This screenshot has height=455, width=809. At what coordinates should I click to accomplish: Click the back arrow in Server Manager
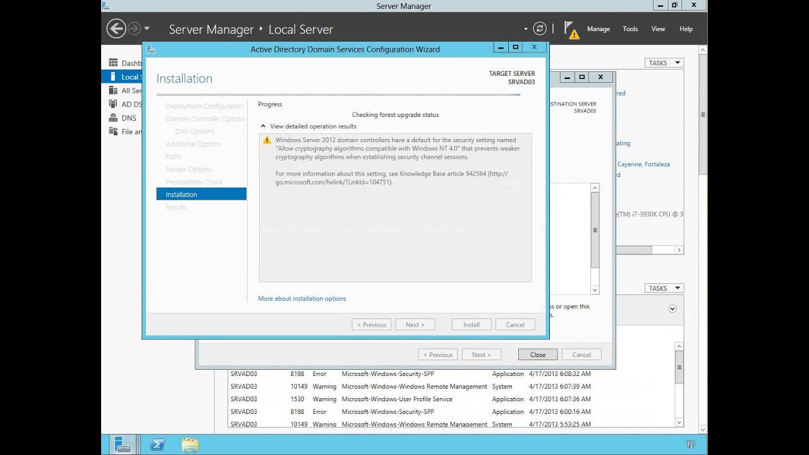coord(116,28)
